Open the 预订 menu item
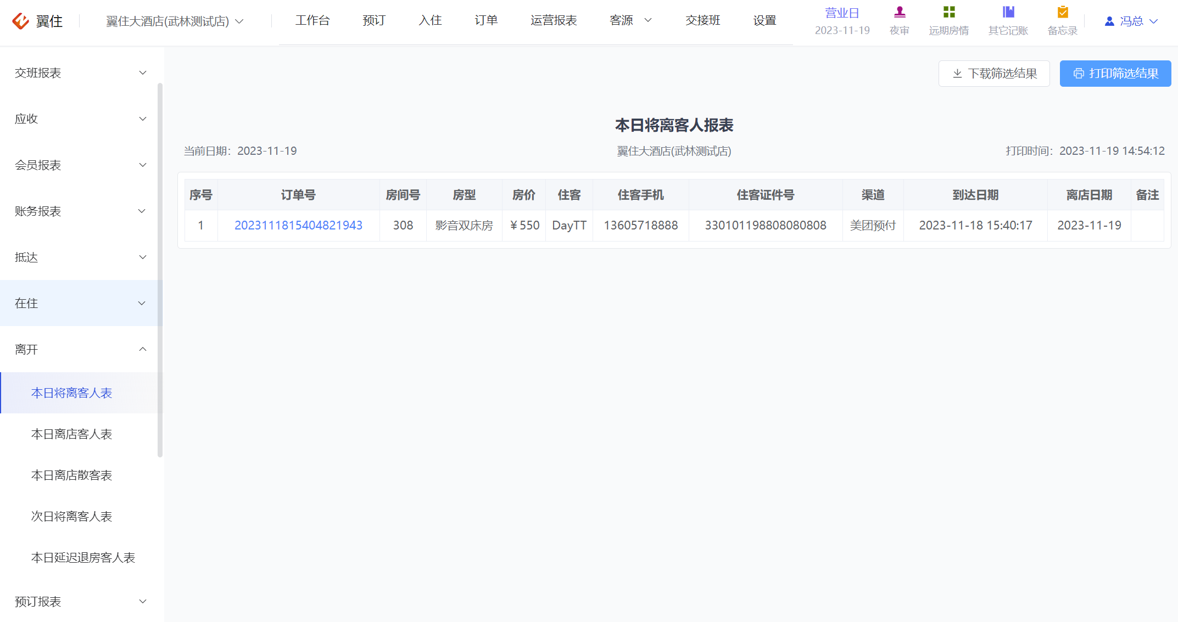This screenshot has height=622, width=1178. pos(374,20)
